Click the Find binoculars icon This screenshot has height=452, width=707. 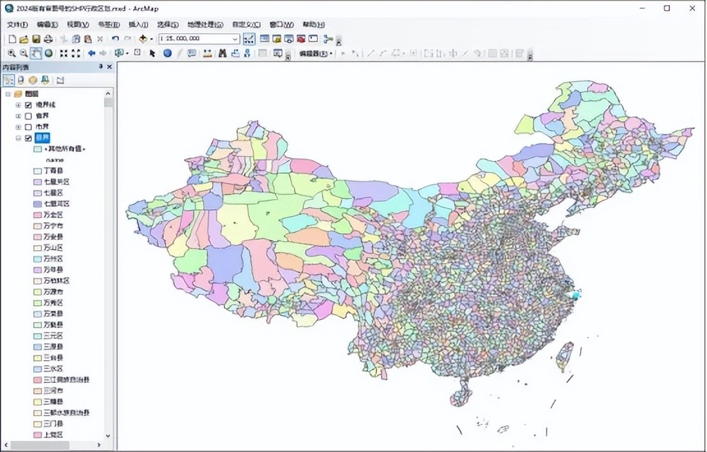pos(222,54)
